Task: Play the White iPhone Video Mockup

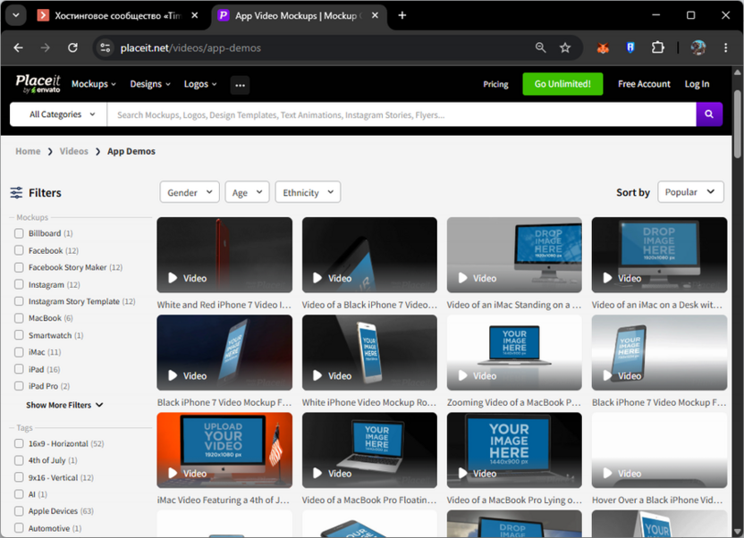Action: 369,353
